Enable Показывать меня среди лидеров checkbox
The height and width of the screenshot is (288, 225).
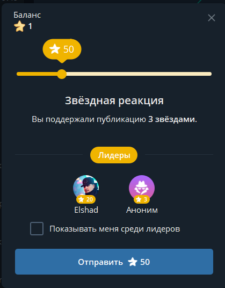[x=37, y=229]
